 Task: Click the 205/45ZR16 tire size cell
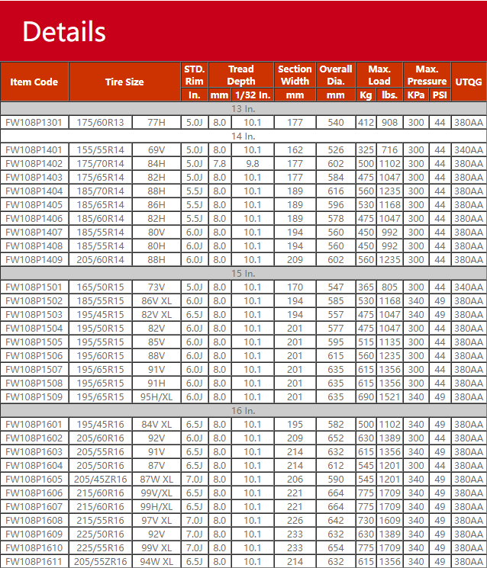tap(101, 479)
